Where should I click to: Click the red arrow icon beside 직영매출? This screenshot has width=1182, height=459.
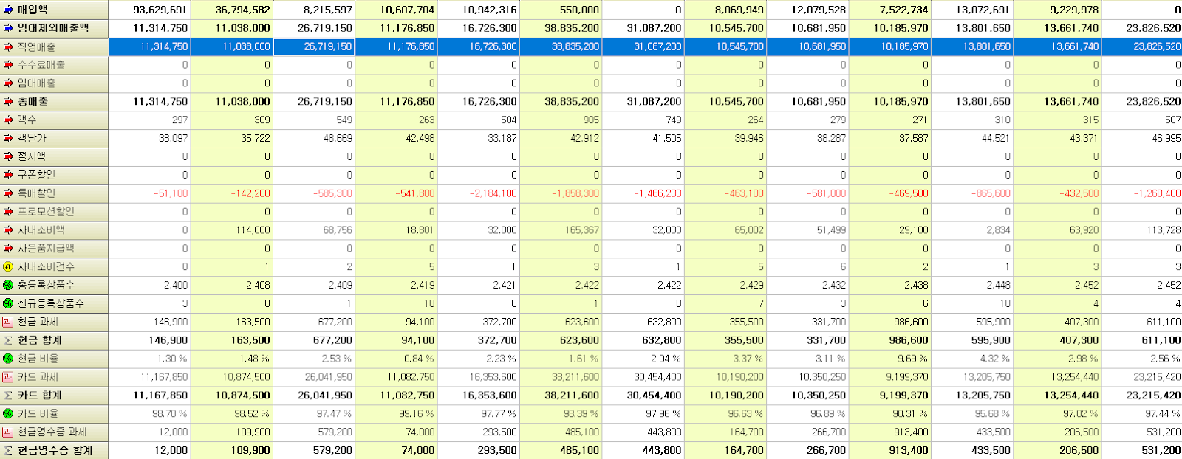[8, 46]
